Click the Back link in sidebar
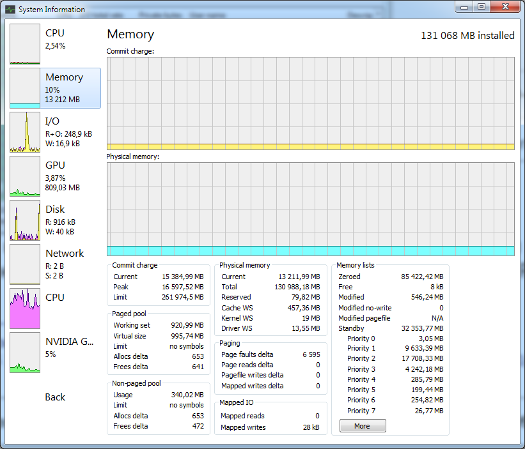This screenshot has height=449, width=525. [55, 397]
